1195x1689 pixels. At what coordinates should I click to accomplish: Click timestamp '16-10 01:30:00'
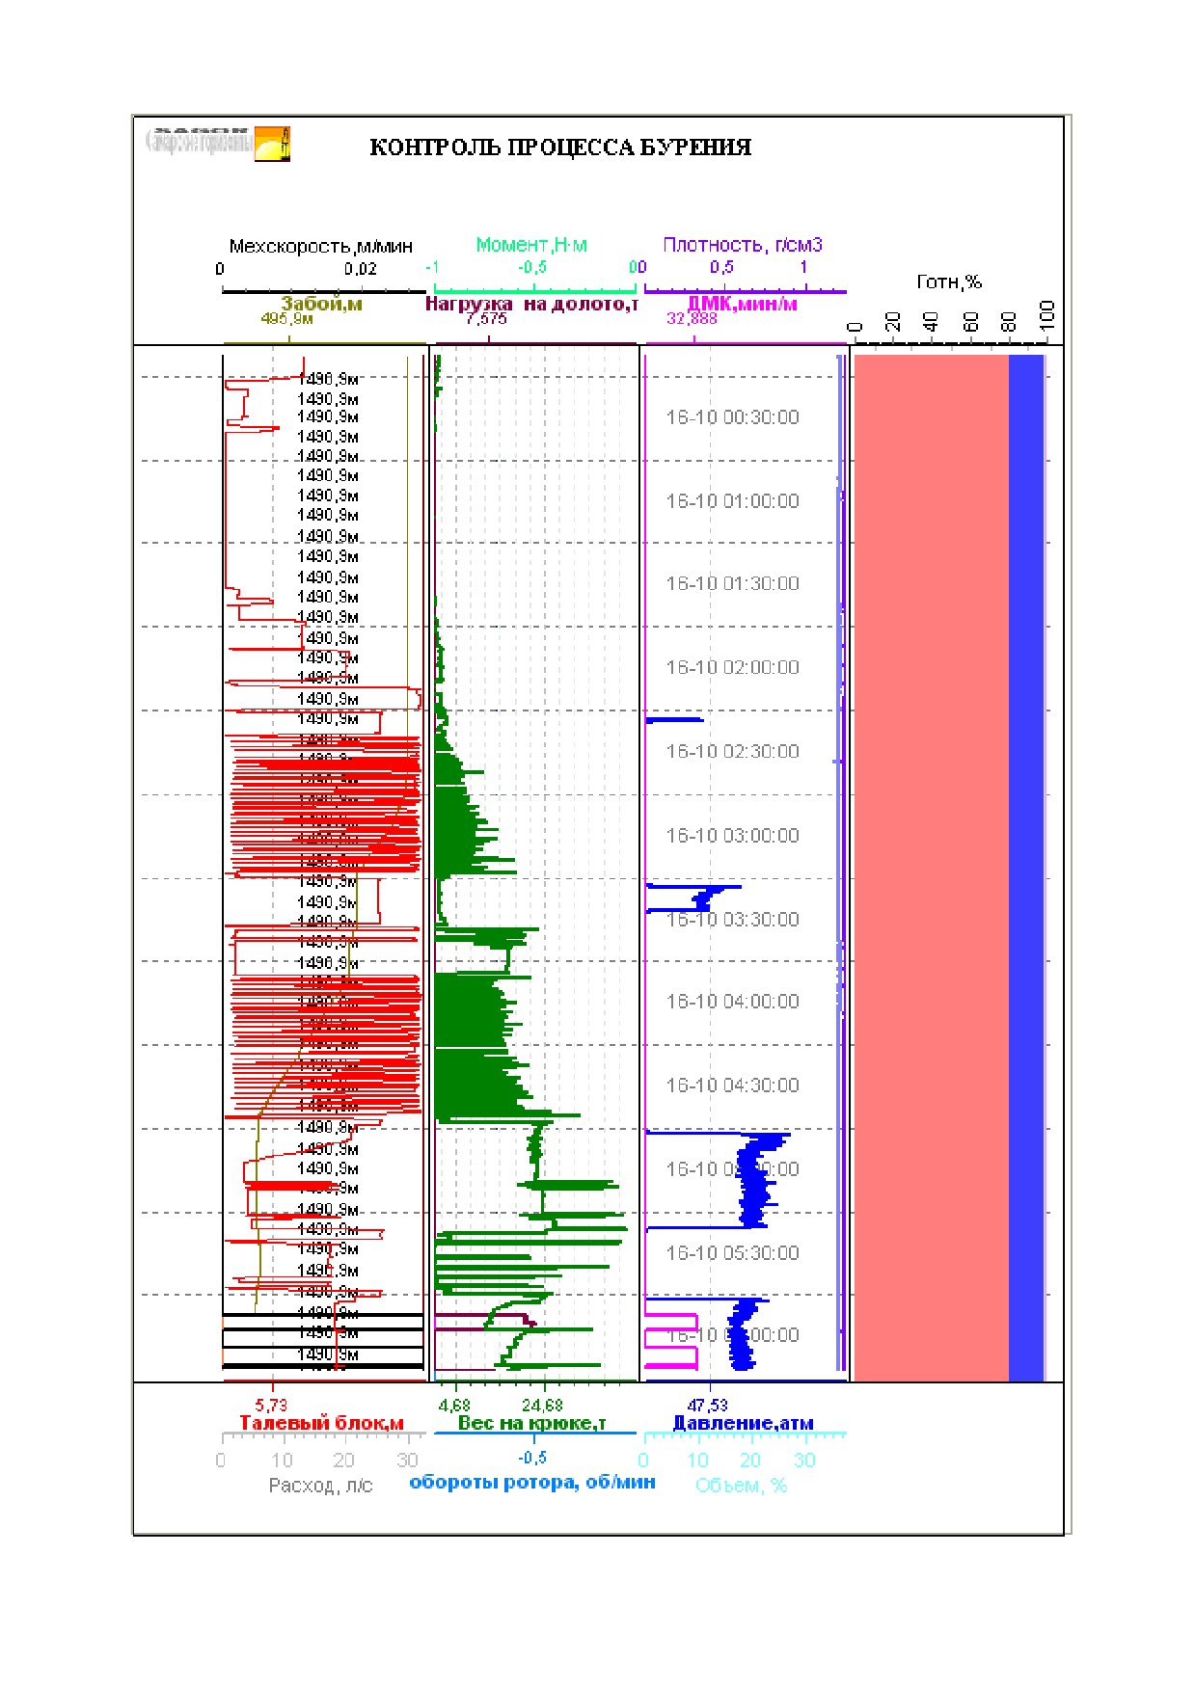click(732, 583)
